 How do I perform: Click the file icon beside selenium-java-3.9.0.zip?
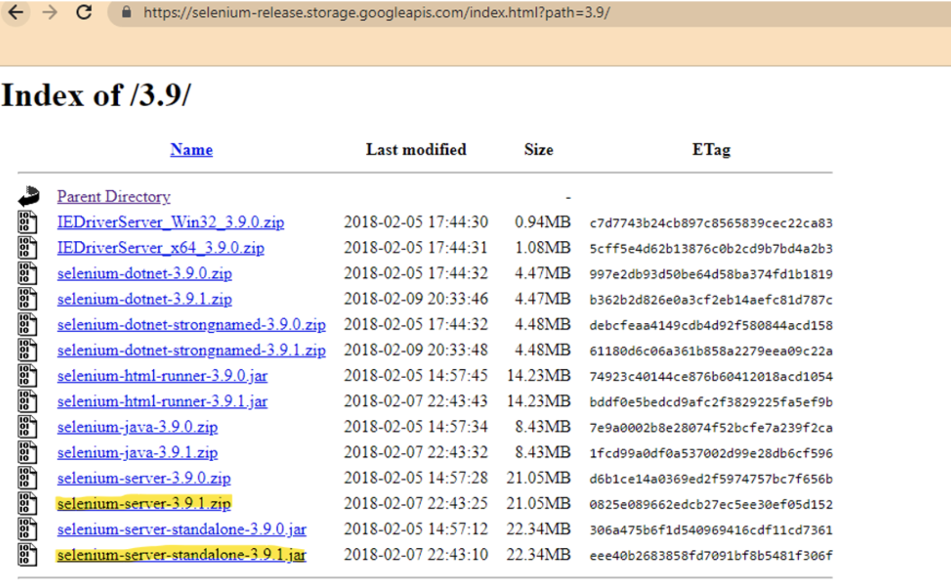(26, 427)
